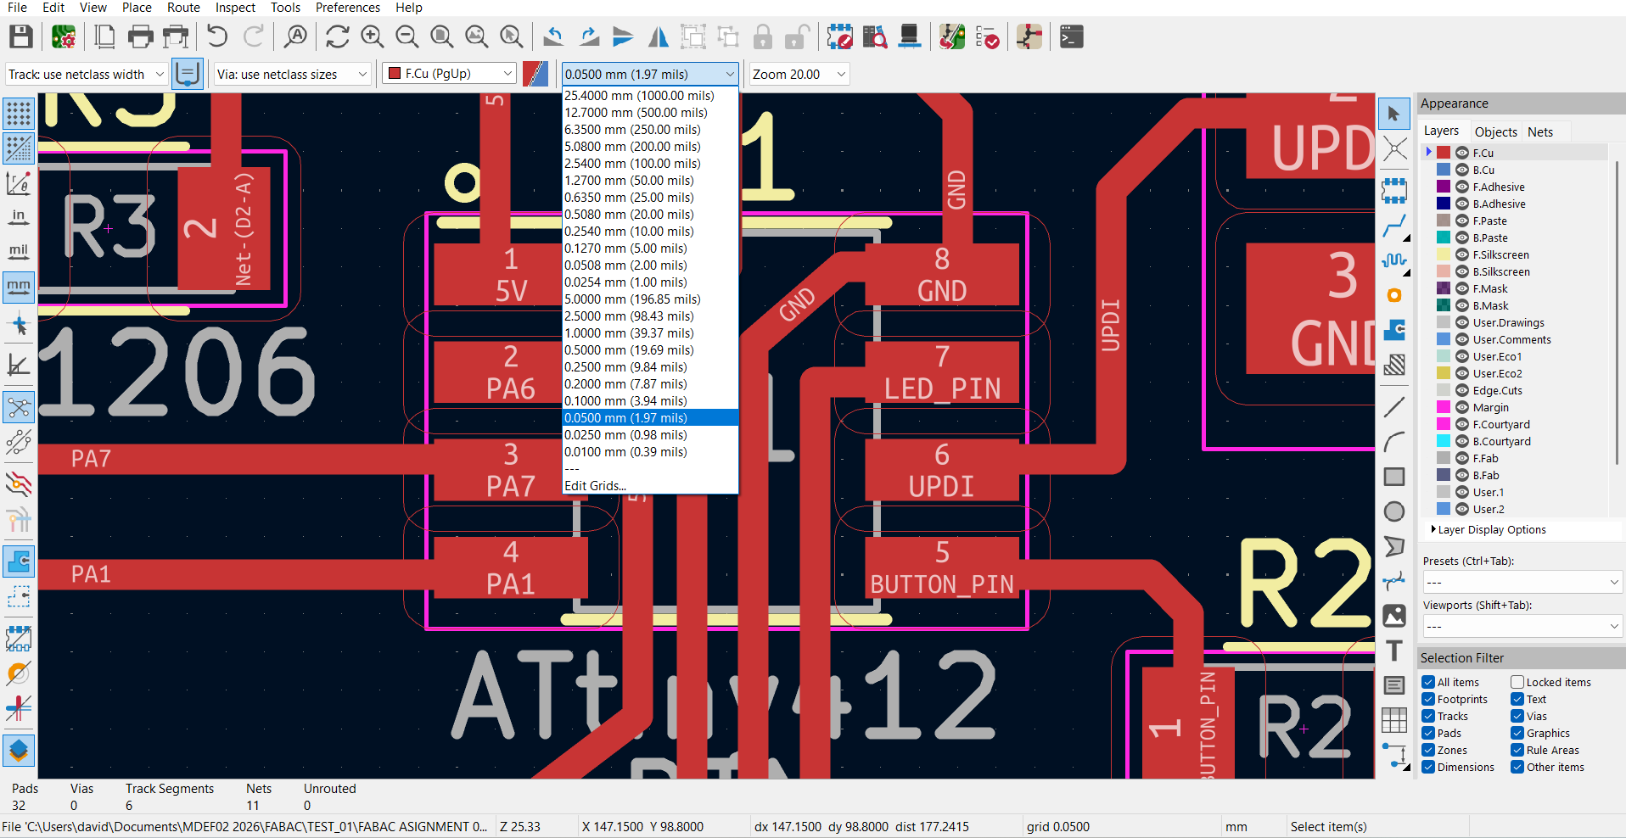The image size is (1626, 838).
Task: Select the arrow selection tool
Action: pos(1393,114)
